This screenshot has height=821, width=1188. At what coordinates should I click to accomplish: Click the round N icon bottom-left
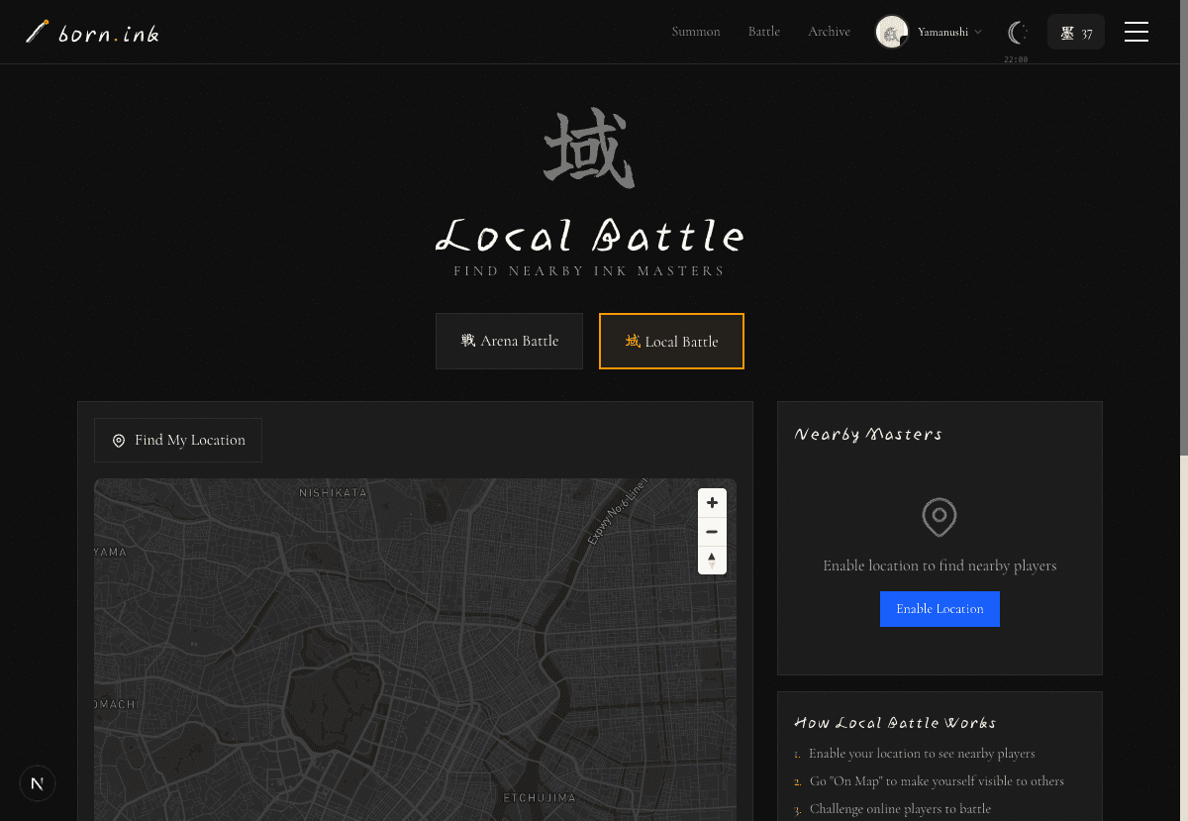(38, 783)
